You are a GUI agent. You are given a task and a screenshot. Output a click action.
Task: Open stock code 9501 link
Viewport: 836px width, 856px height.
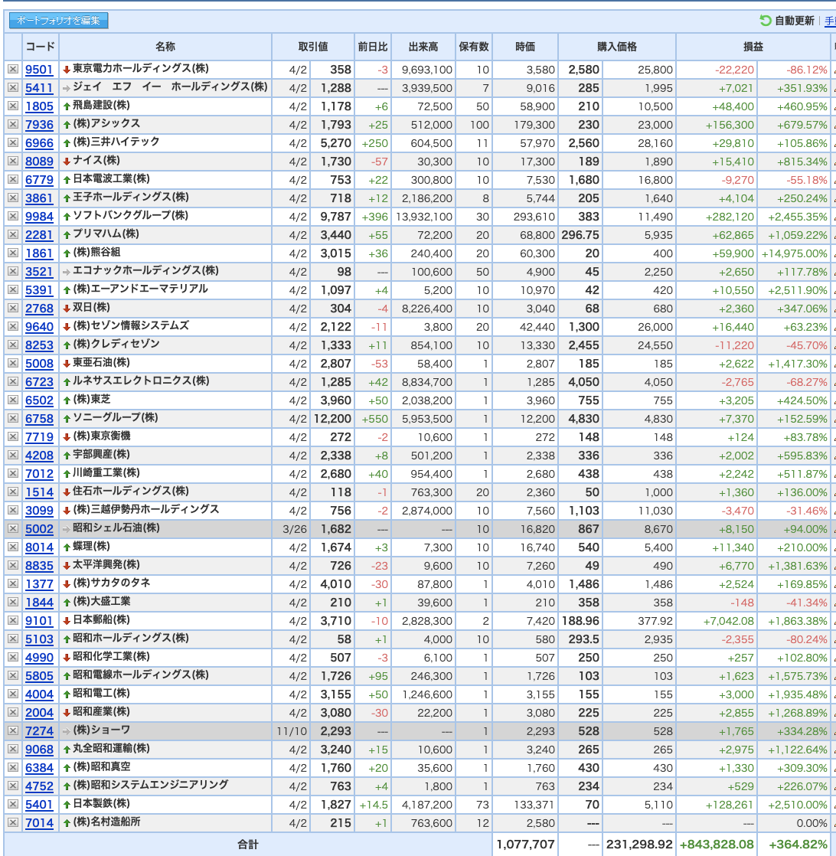(x=39, y=70)
